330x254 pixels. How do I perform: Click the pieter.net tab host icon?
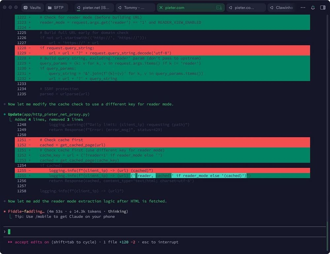pos(79,8)
